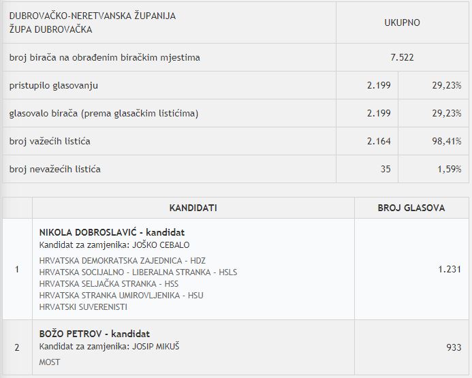Click the 'broj nevažećih listića' row label
This screenshot has width=472, height=378.
pyautogui.click(x=54, y=169)
